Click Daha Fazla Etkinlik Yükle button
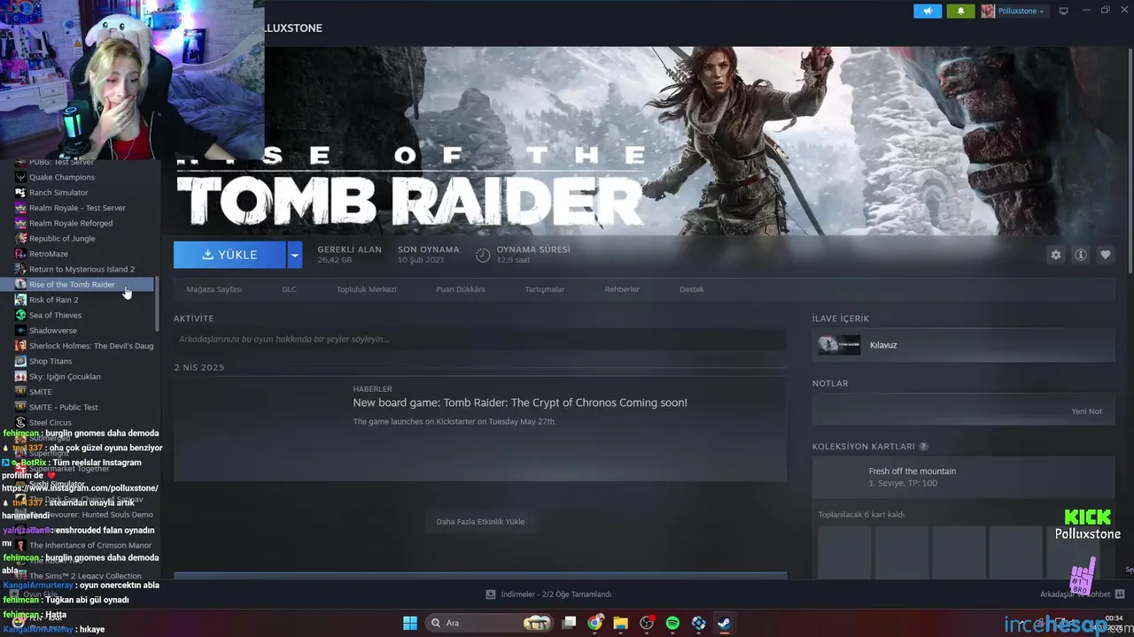Viewport: 1134px width, 637px height. [480, 522]
